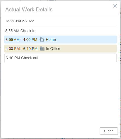The height and width of the screenshot is (139, 121).
Task: Click the Mon 09/05/2022 date label
Action: tap(20, 21)
